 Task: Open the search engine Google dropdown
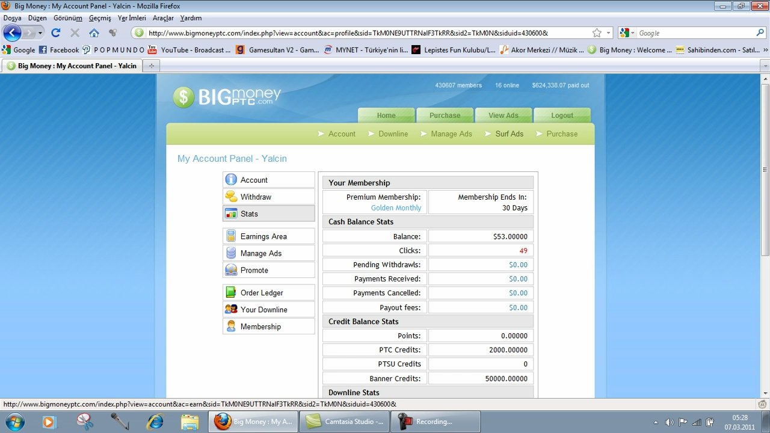pos(627,33)
